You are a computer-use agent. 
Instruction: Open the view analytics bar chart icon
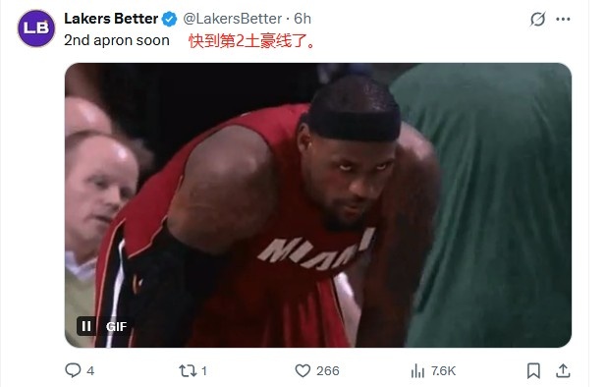point(417,371)
